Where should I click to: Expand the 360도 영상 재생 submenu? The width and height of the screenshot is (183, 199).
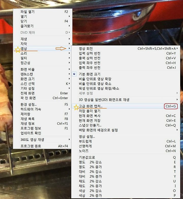pos(43,140)
